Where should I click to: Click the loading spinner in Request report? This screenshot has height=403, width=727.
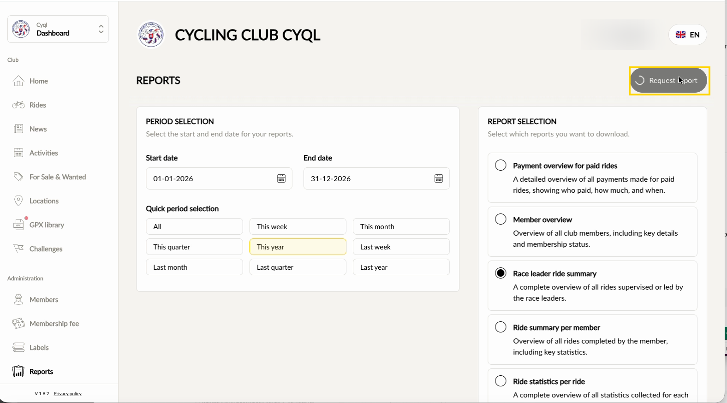pyautogui.click(x=639, y=81)
